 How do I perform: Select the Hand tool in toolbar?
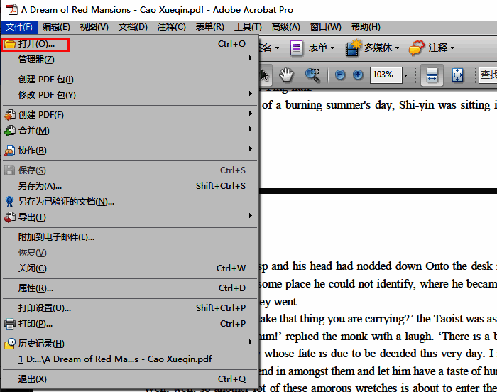click(286, 75)
